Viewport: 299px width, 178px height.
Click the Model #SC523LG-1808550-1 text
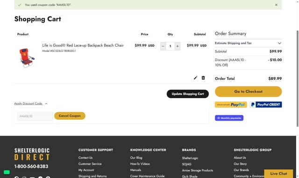tap(59, 51)
